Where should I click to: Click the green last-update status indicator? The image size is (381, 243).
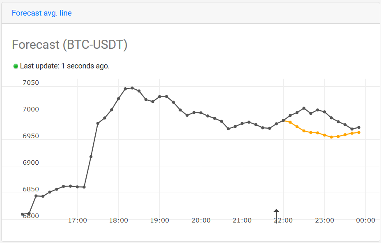[16, 66]
